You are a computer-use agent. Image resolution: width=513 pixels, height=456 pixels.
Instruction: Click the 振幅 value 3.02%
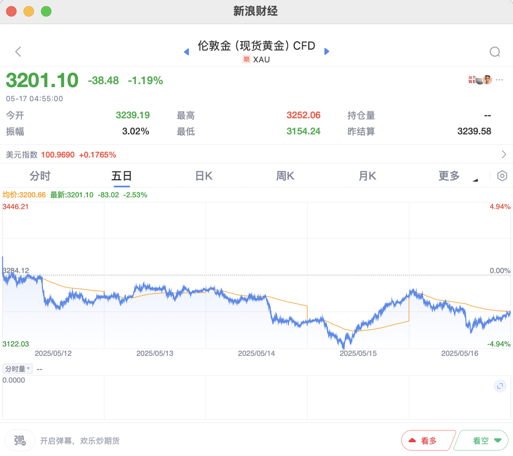pos(136,131)
